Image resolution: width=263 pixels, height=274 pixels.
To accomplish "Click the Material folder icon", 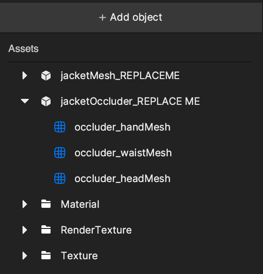I will [x=46, y=204].
